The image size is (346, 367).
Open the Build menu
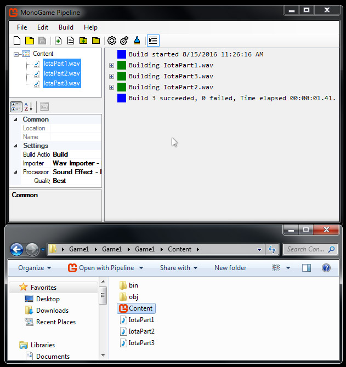coord(66,27)
